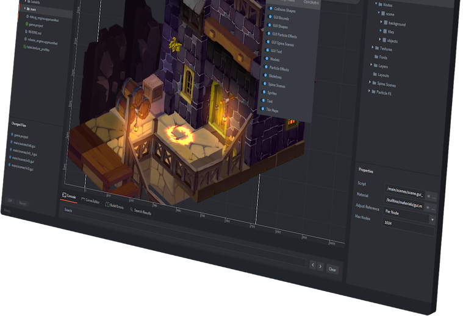Select the Layouts folder icon
This screenshot has height=316, width=463.
[375, 74]
